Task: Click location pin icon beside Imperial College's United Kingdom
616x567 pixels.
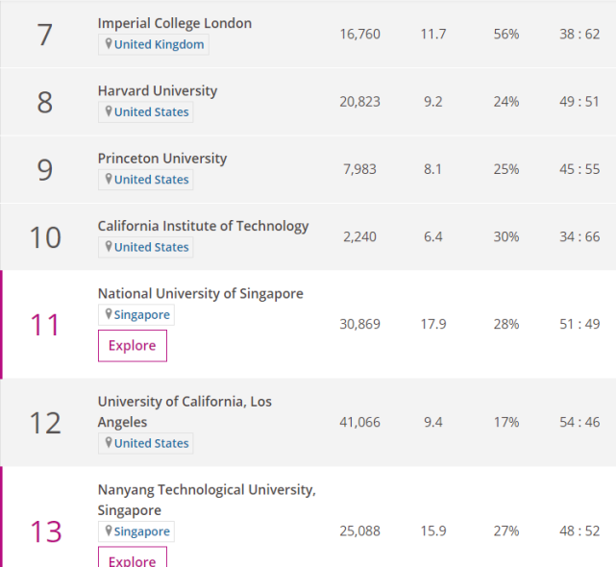Action: (109, 44)
